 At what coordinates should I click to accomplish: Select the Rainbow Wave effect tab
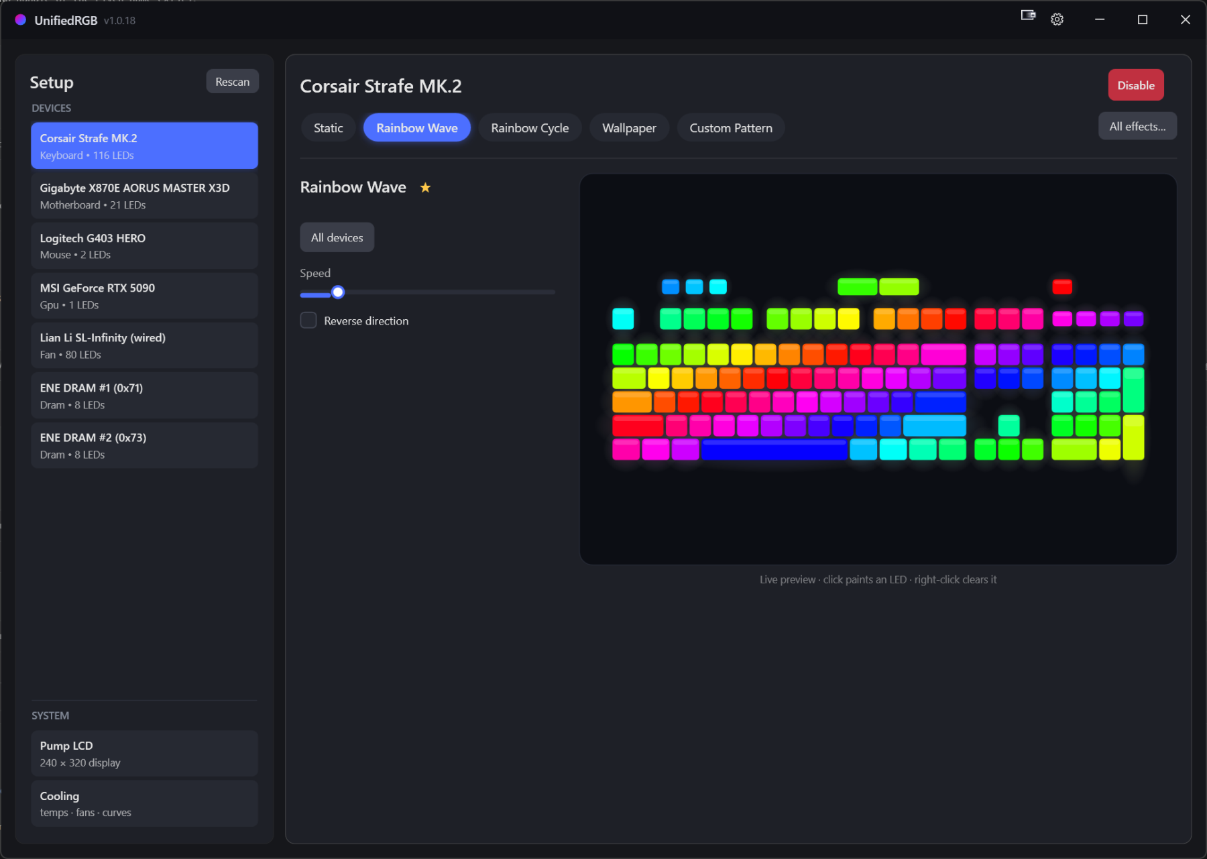click(417, 128)
